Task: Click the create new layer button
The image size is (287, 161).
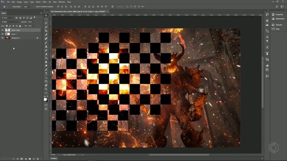Action: click(34, 159)
